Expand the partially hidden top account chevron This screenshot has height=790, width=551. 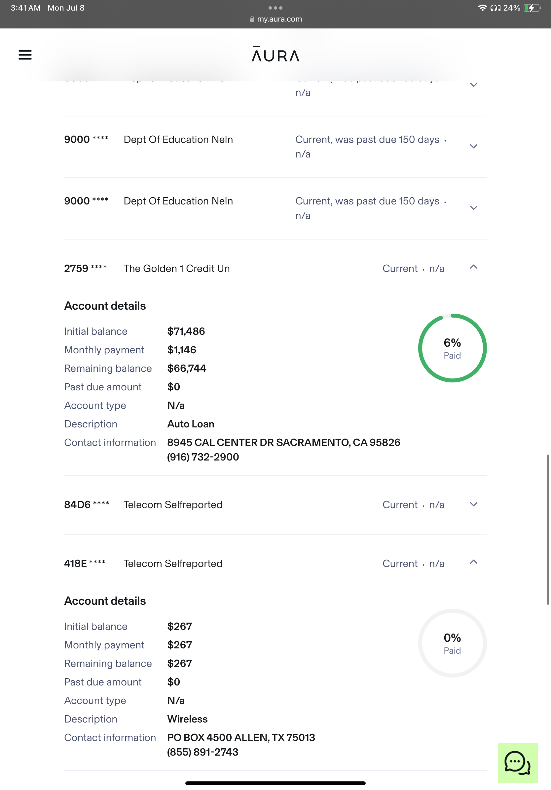click(474, 85)
